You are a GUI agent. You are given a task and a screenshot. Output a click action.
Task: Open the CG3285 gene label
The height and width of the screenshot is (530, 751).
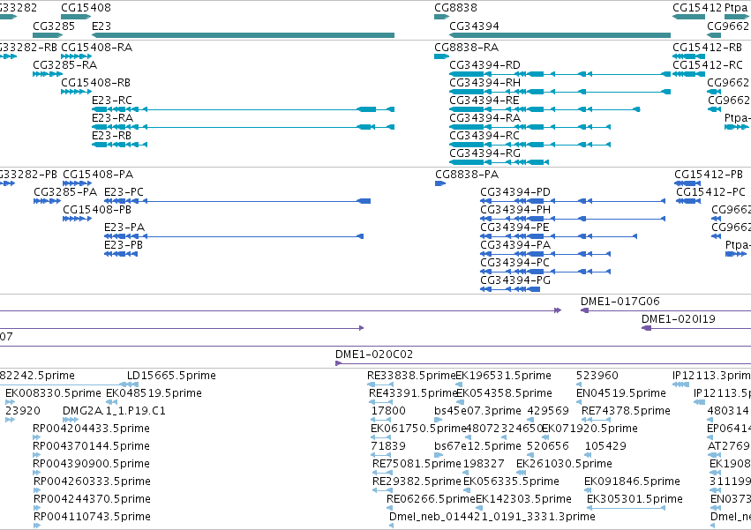[54, 26]
